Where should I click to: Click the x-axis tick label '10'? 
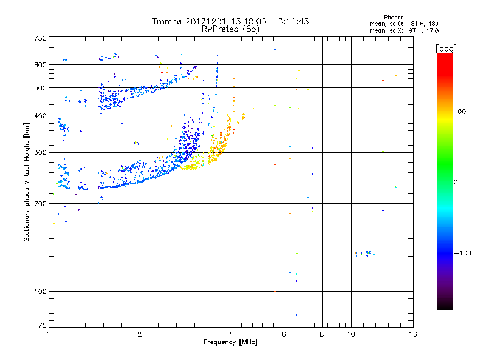click(351, 334)
